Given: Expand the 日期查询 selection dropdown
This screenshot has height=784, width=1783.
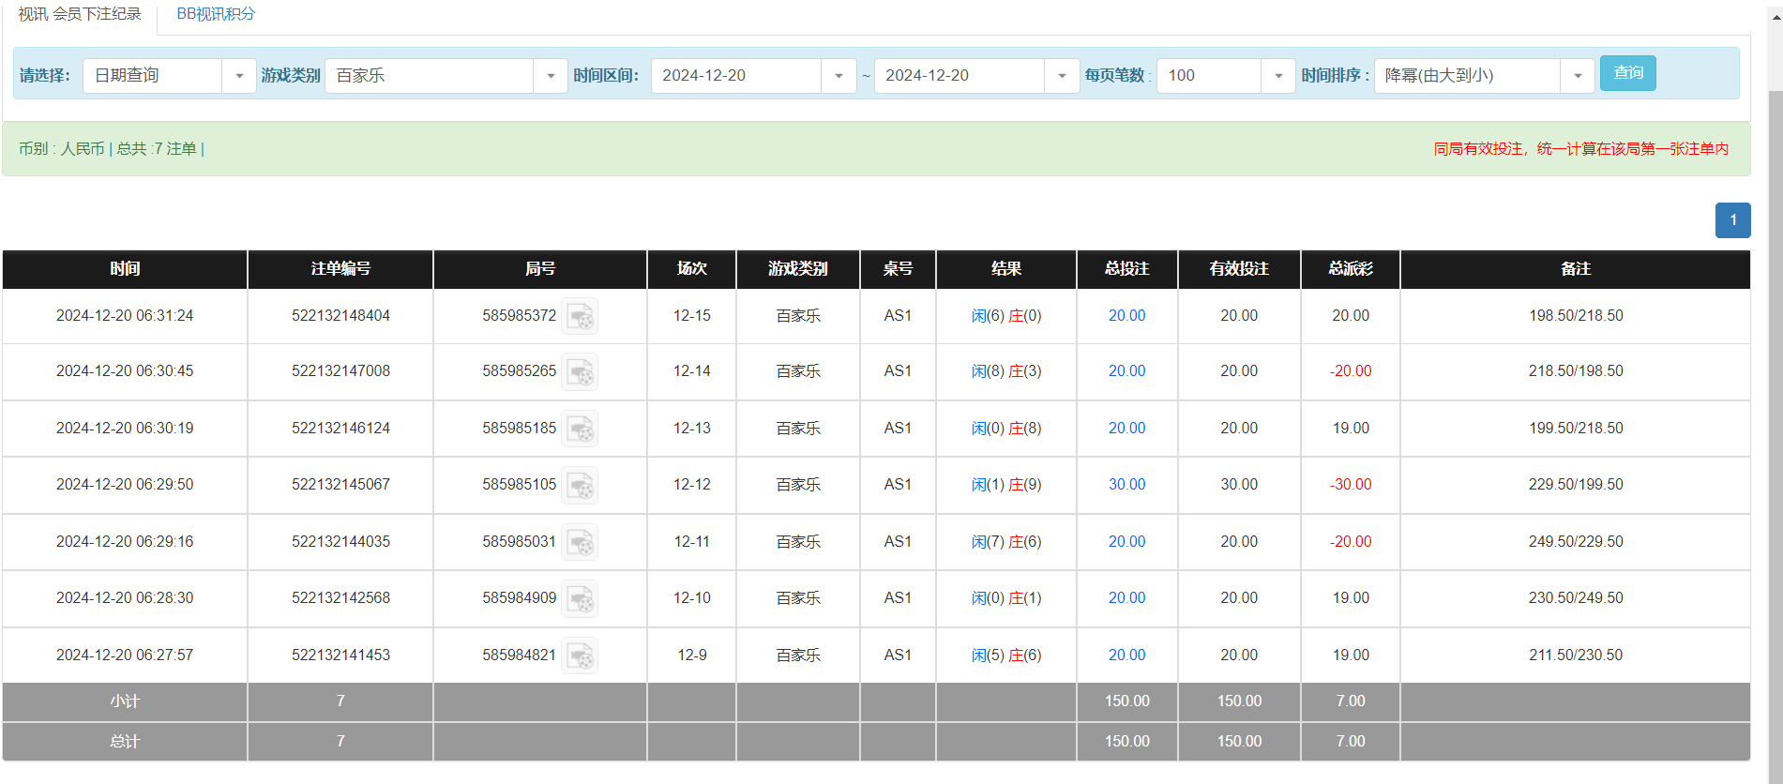Looking at the screenshot, I should 239,76.
